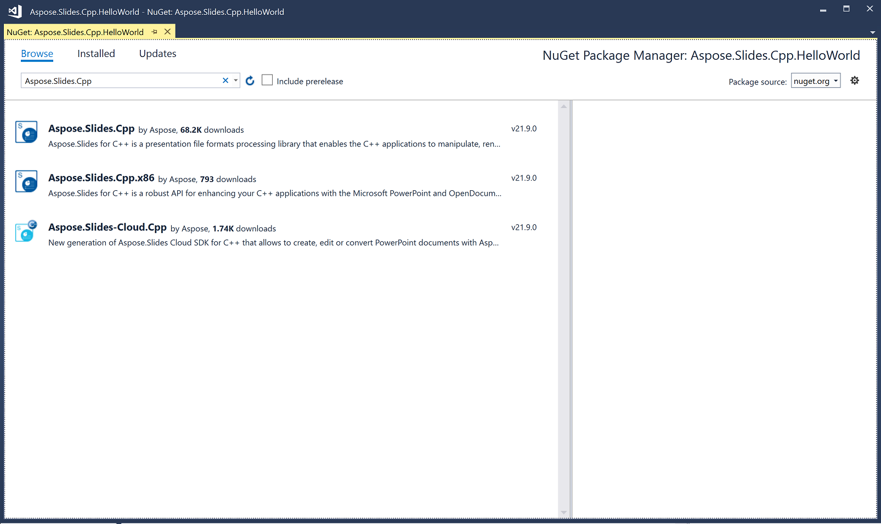
Task: Select Aspose.Slides-Cloud.Cpp package title
Action: (x=108, y=227)
